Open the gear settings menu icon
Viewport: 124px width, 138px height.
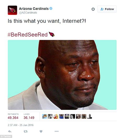click(x=93, y=9)
